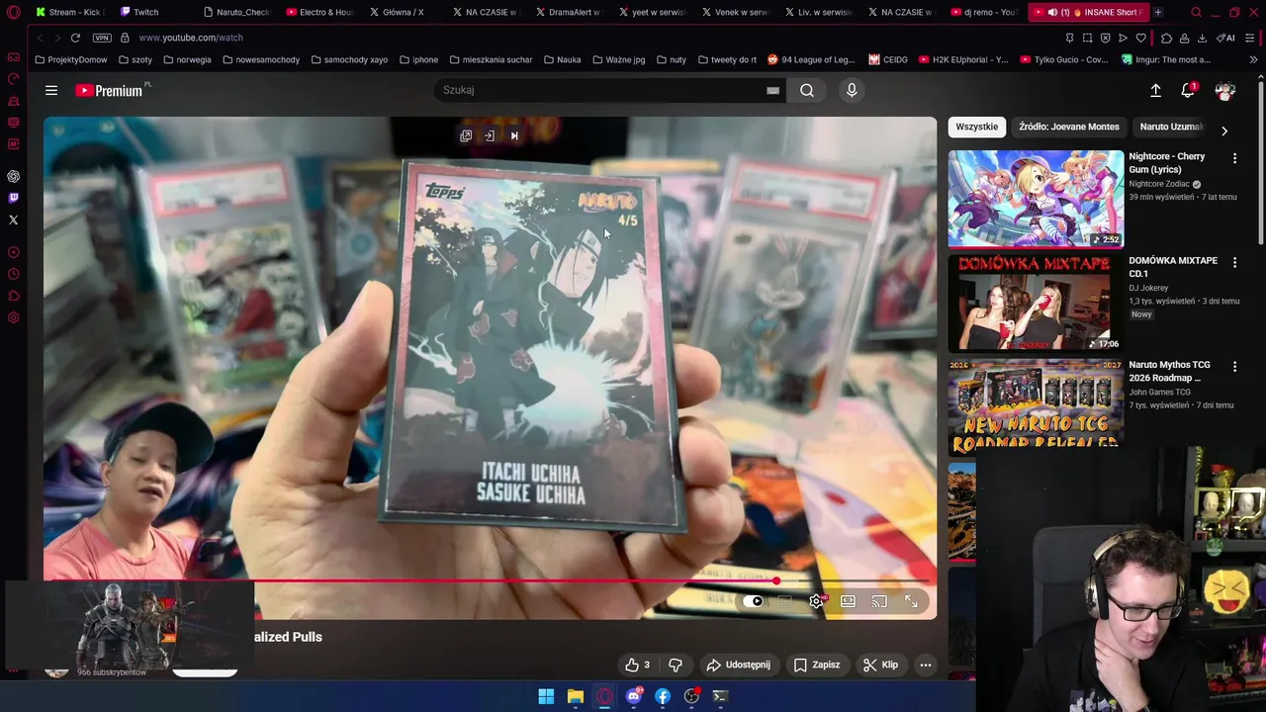
Task: Open the Nightcore Zodiac channel link
Action: coord(1159,184)
